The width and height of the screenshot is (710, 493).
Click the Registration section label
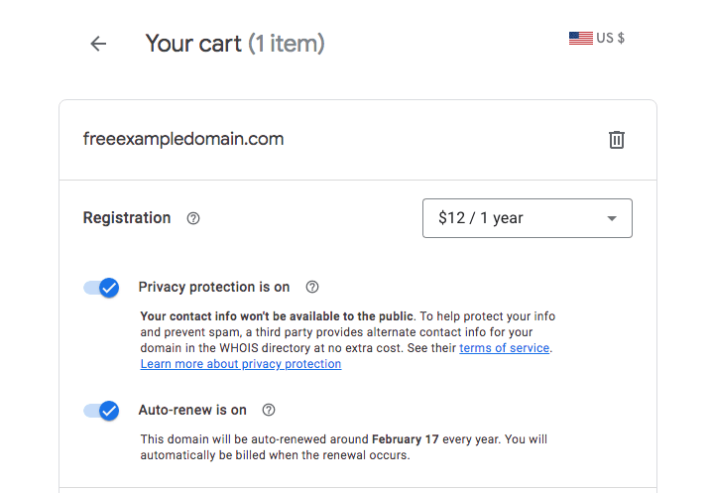[x=127, y=218]
